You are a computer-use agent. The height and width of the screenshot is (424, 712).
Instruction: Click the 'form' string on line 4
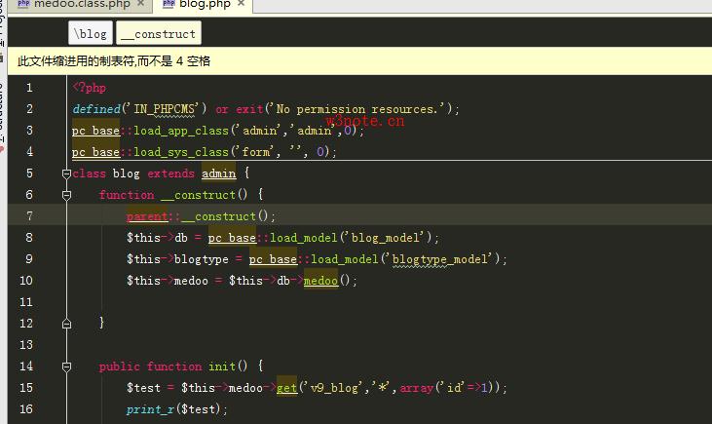[x=257, y=152]
